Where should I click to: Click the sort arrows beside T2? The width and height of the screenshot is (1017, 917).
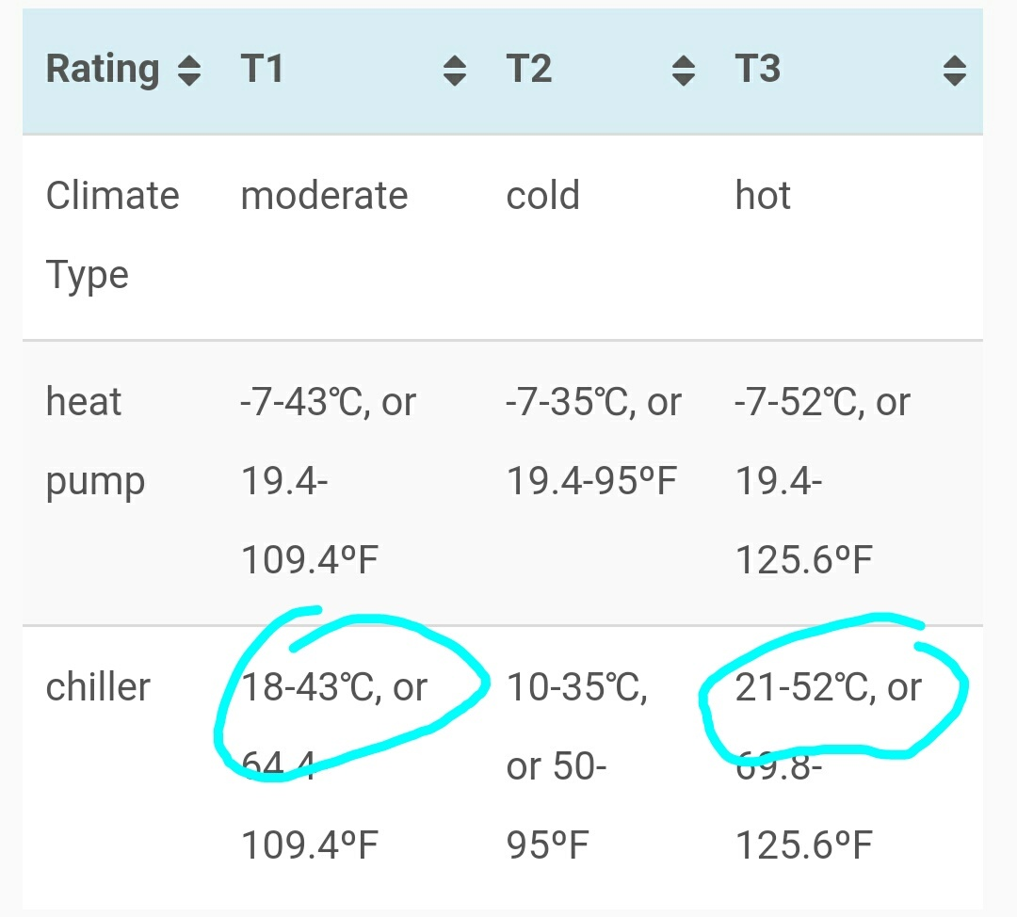684,70
